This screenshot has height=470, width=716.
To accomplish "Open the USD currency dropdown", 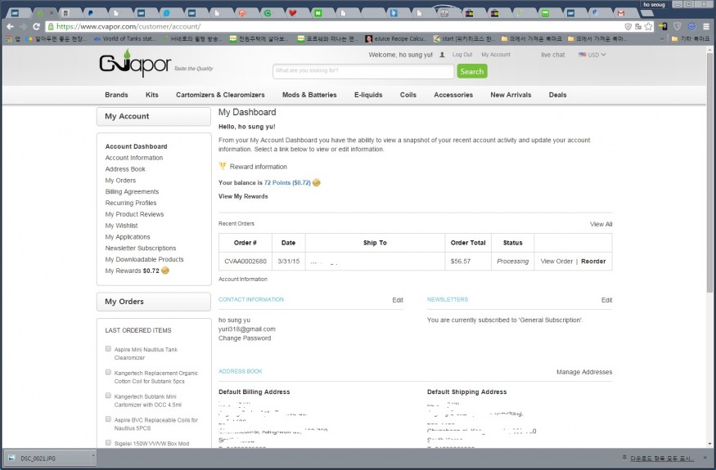I will pos(592,55).
